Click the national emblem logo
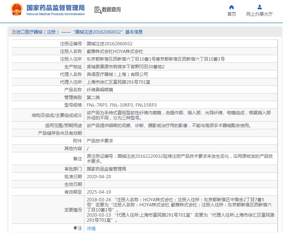This screenshot has height=233, width=283. [17, 9]
